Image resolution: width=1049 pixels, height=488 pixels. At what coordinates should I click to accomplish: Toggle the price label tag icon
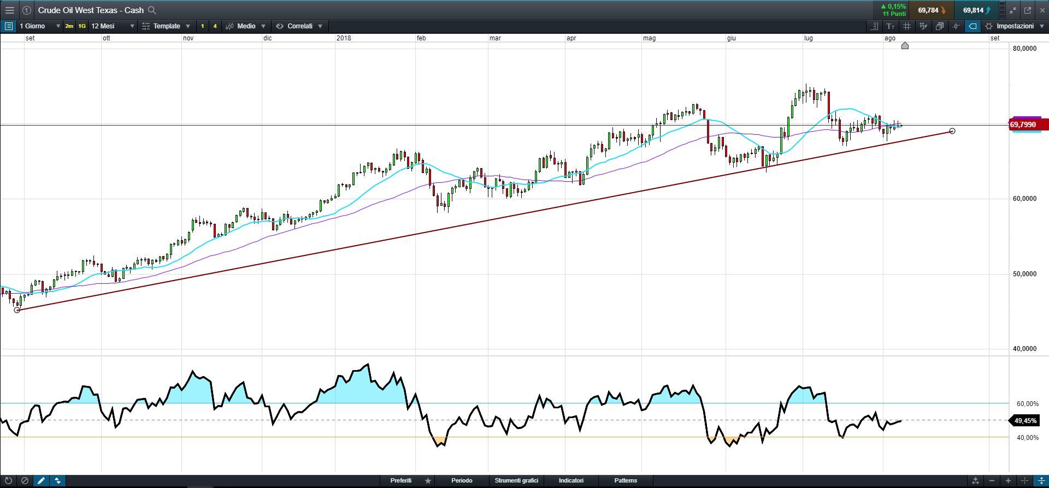tap(973, 26)
